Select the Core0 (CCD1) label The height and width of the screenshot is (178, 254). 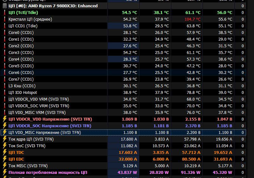point(21,33)
